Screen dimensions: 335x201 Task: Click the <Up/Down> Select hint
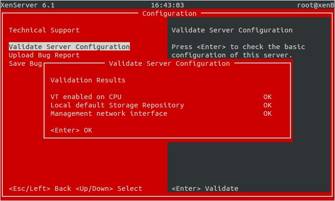click(109, 188)
